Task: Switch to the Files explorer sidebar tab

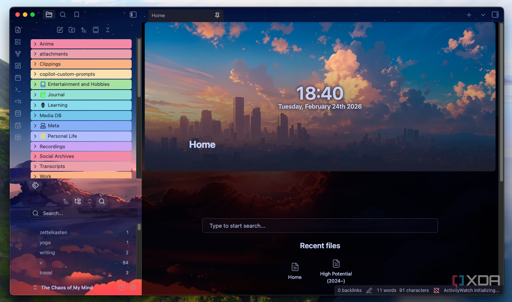Action: 49,15
